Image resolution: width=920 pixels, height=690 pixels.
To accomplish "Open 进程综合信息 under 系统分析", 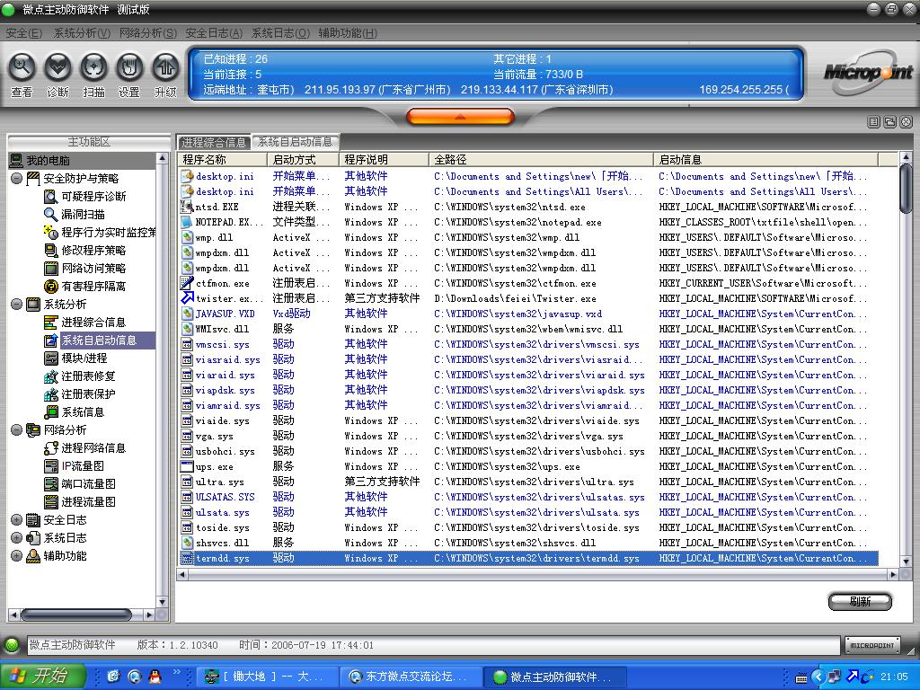I will click(x=93, y=323).
